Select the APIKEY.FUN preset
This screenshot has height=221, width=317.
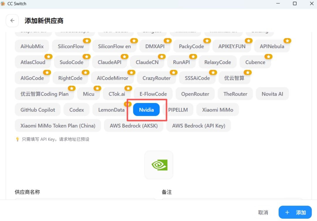(232, 46)
